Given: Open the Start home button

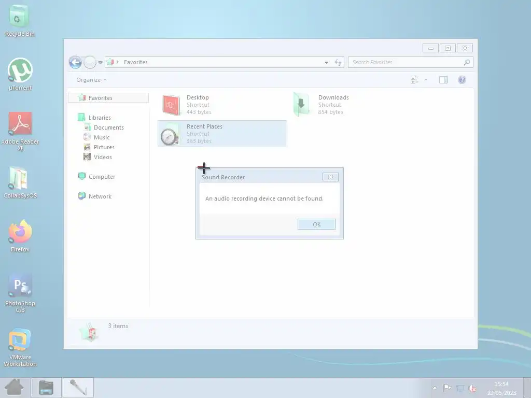Looking at the screenshot, I should 14,388.
